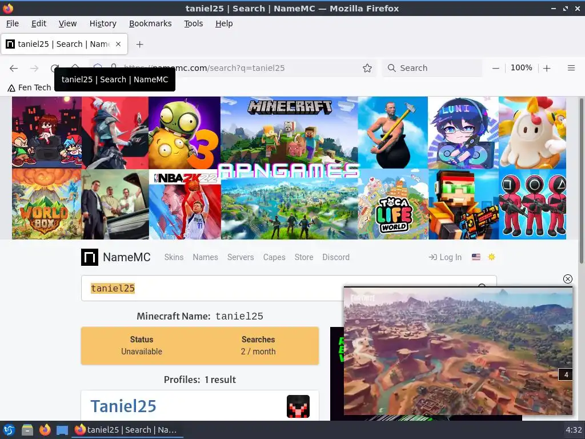Open a new tab with plus button
Viewport: 585px width, 439px height.
click(139, 45)
